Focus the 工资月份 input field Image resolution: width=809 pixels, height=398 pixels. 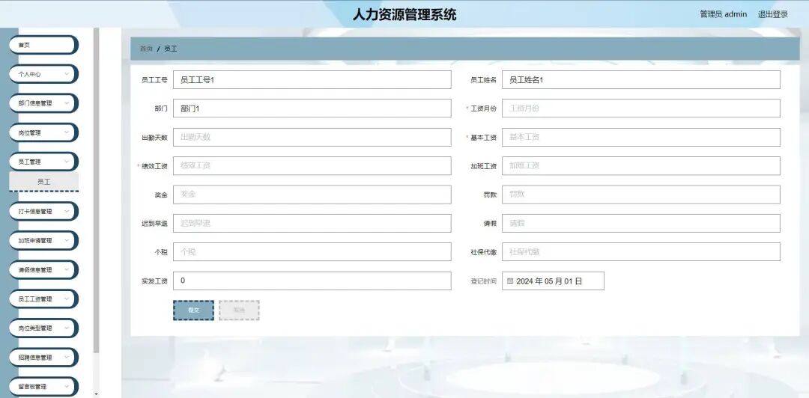(640, 108)
